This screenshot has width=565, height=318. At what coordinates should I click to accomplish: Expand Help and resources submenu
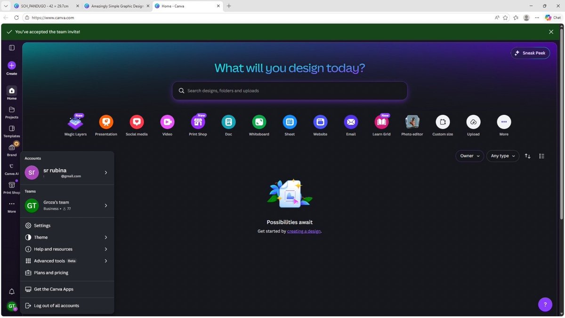[67, 249]
